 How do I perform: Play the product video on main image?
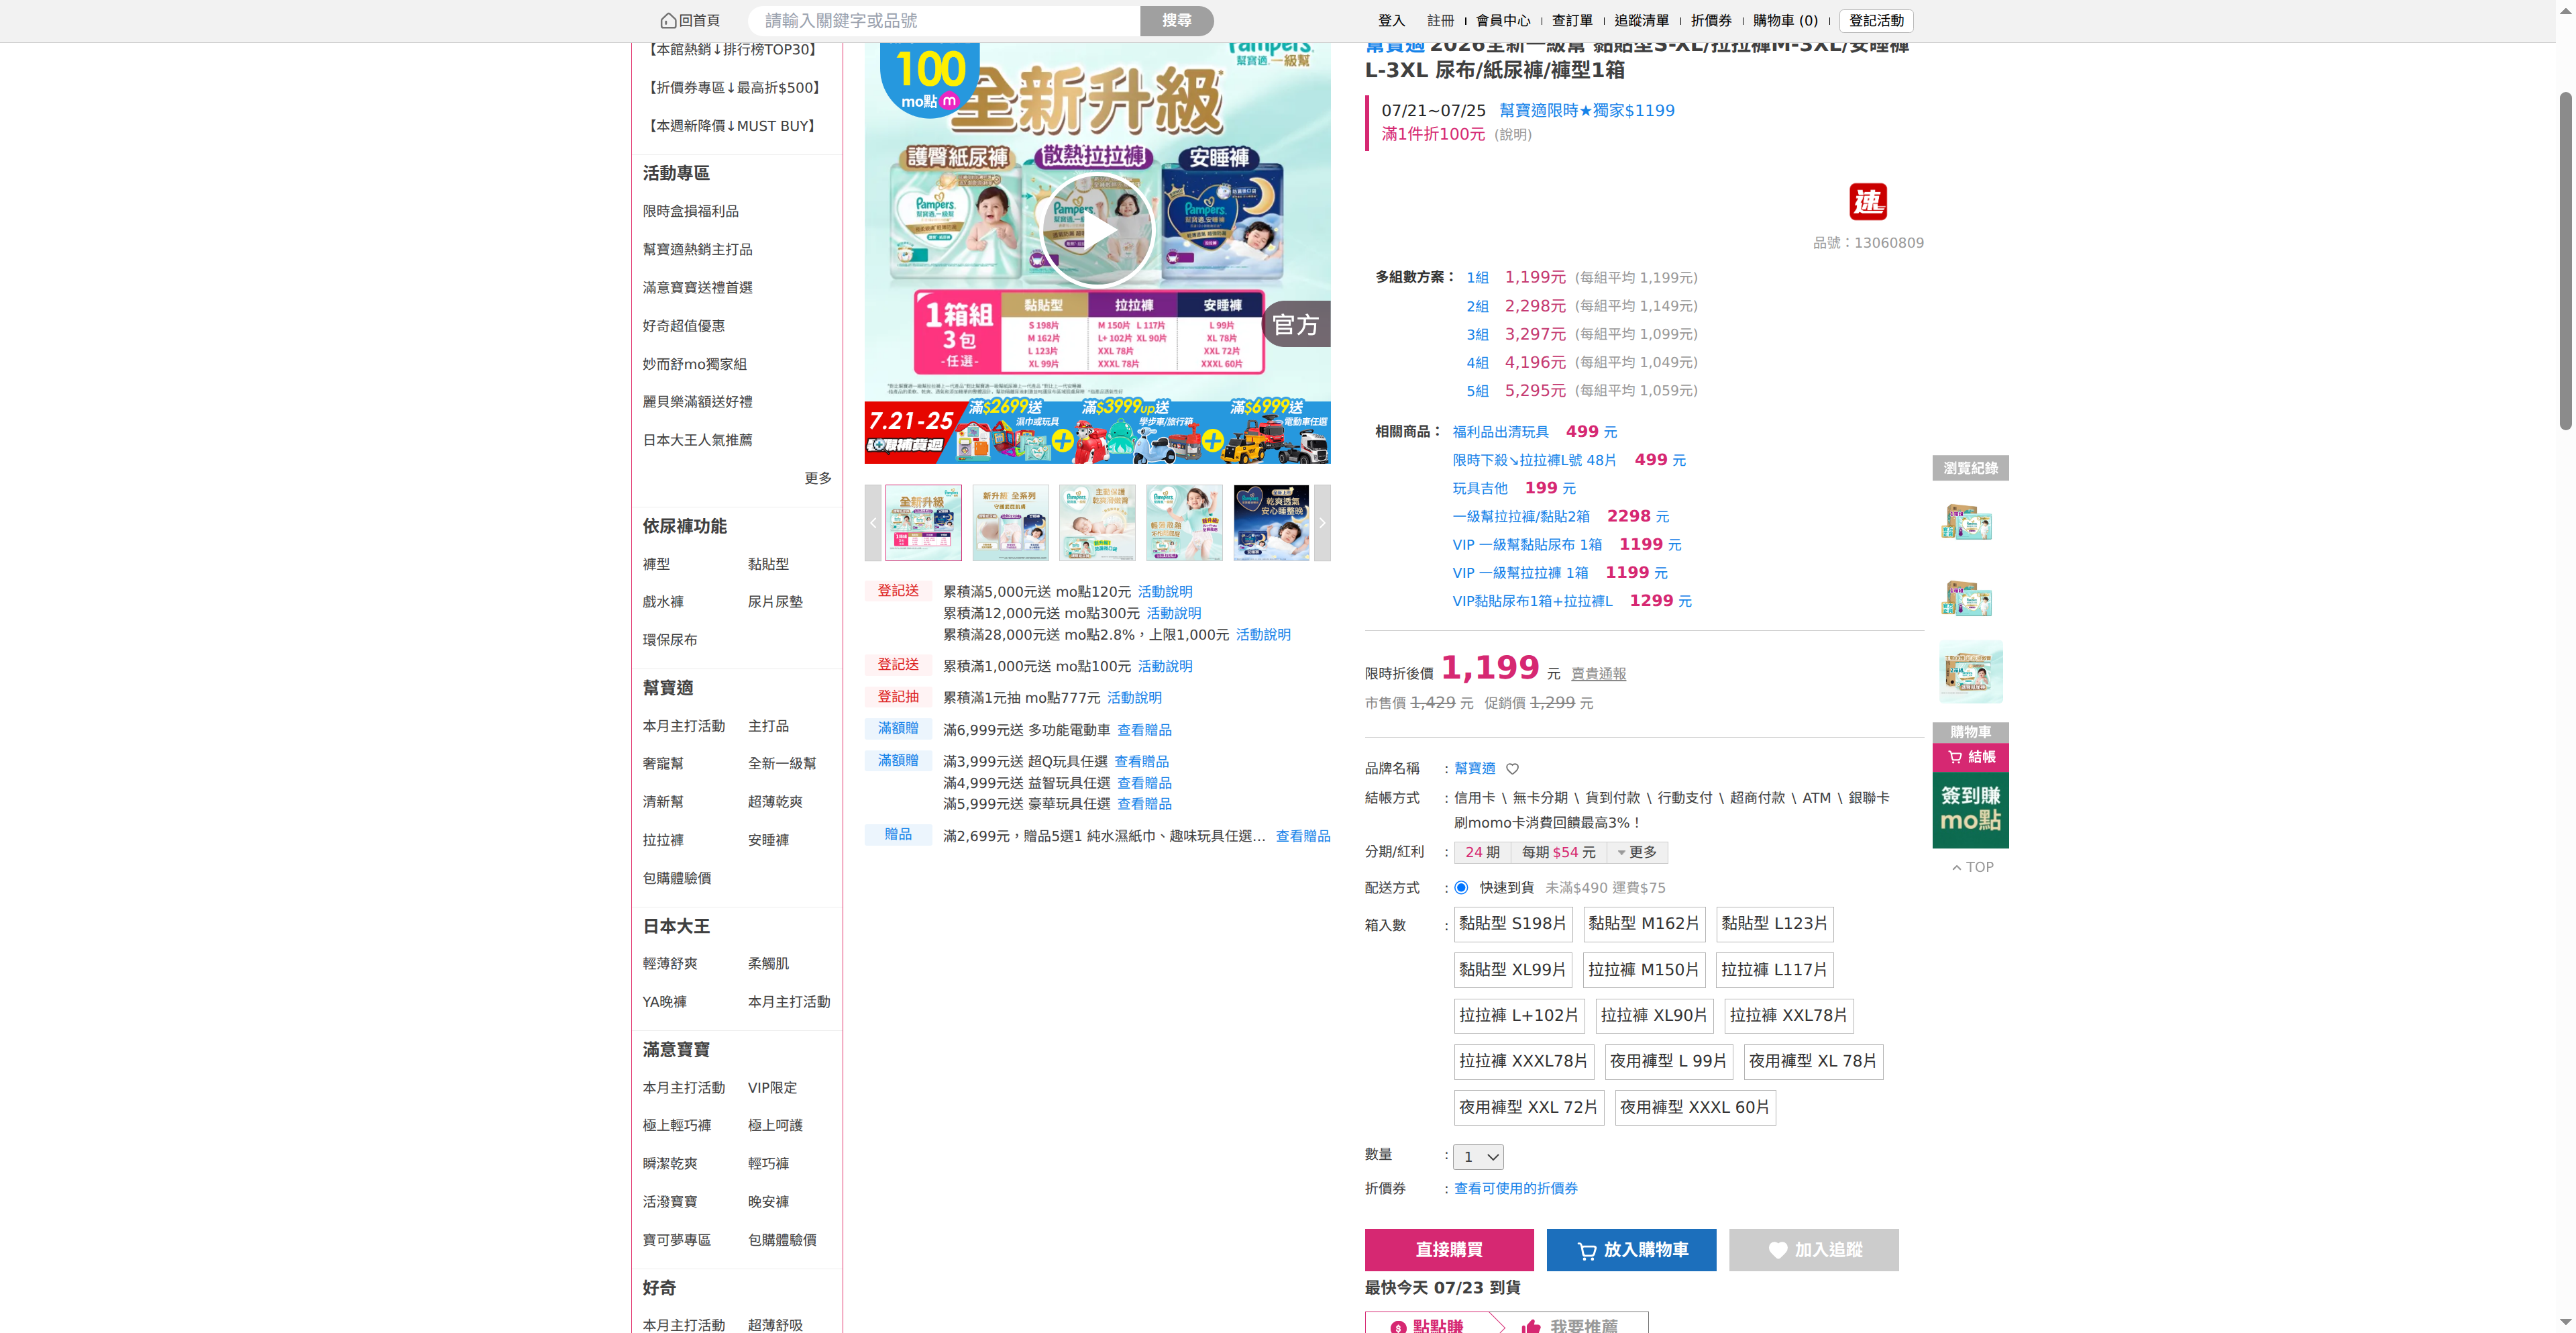tap(1097, 229)
